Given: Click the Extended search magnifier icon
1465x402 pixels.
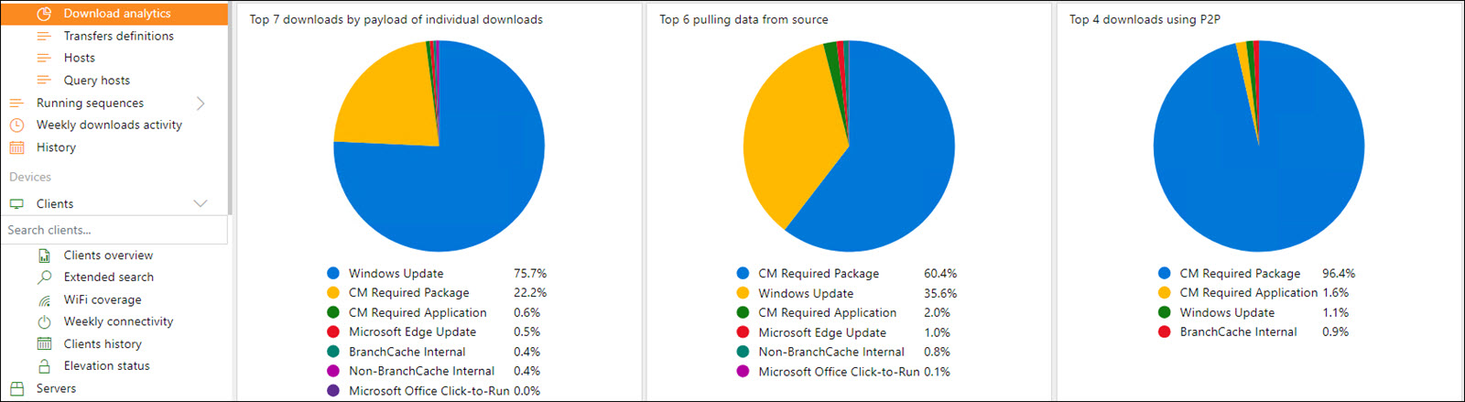Looking at the screenshot, I should pyautogui.click(x=44, y=277).
